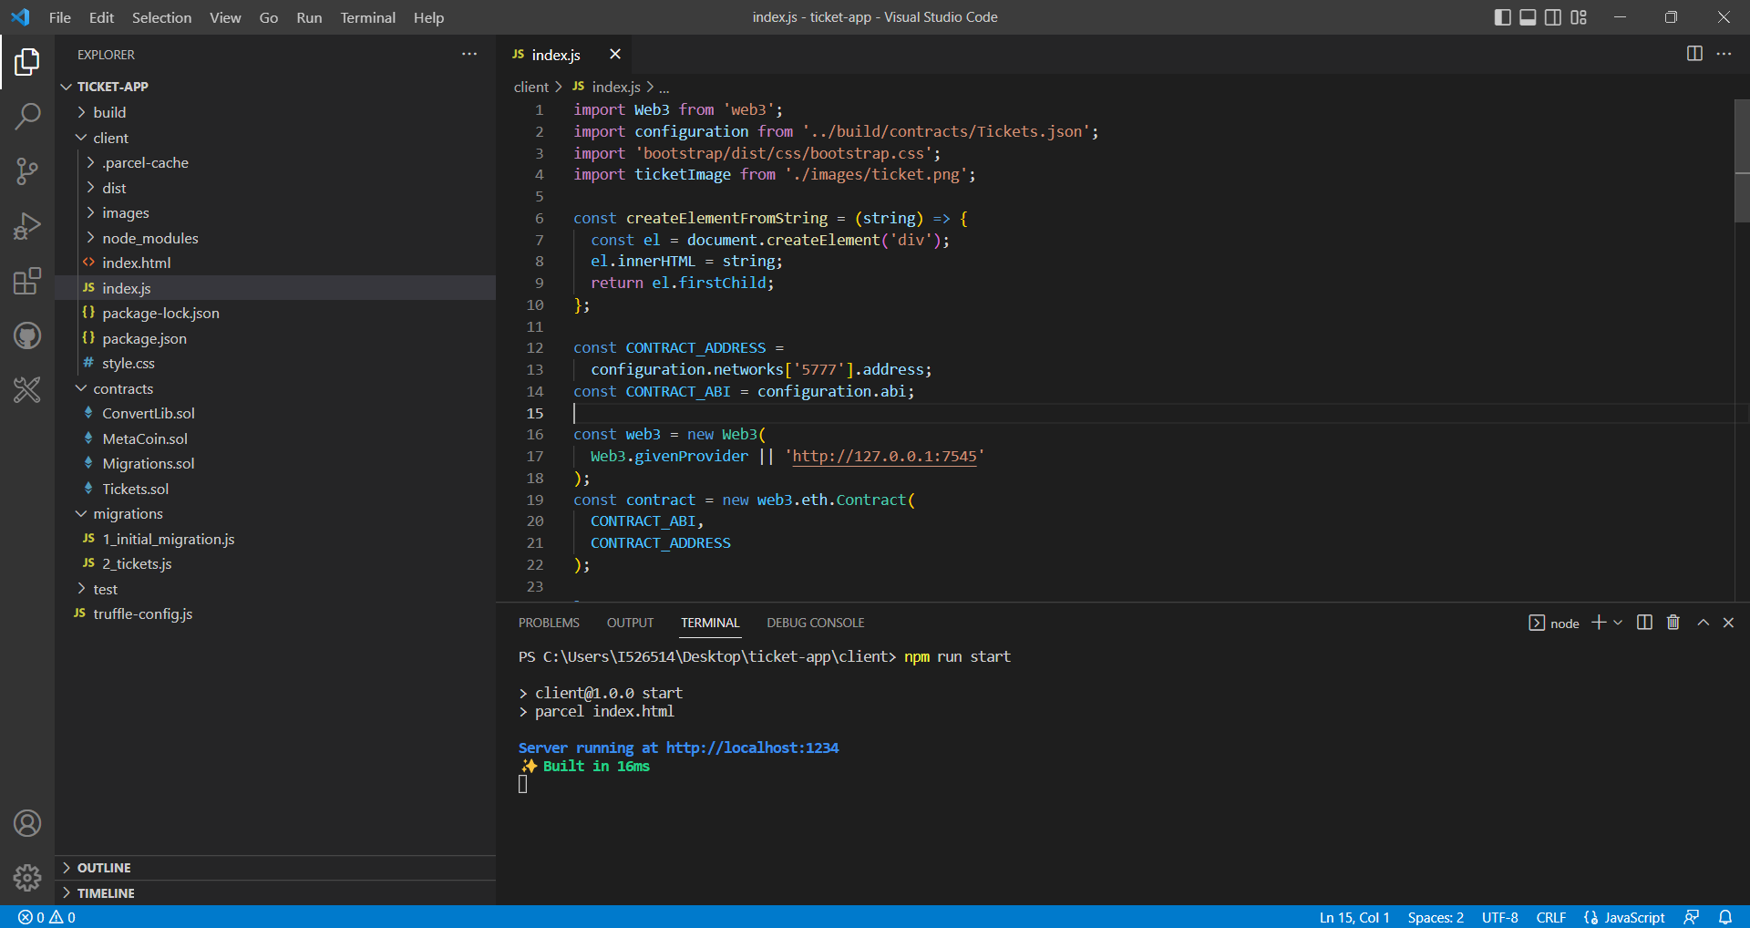This screenshot has height=928, width=1750.
Task: Click the JavaScript language mode button
Action: [x=1624, y=917]
